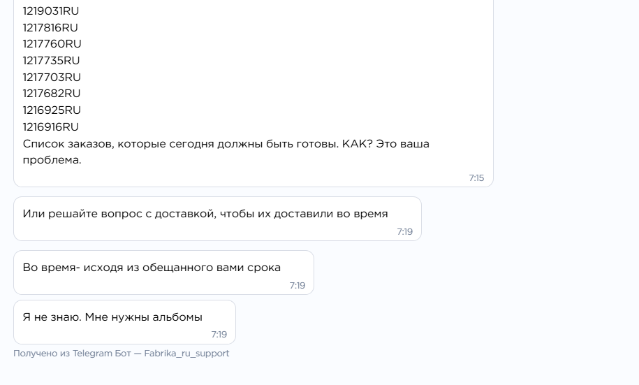Click the timestamp of the delivery message
Image resolution: width=639 pixels, height=385 pixels.
[404, 232]
